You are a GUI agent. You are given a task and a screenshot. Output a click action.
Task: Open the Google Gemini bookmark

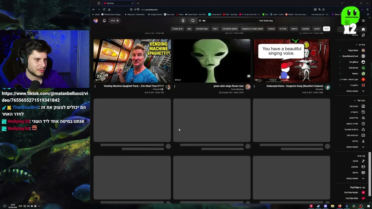[155, 15]
